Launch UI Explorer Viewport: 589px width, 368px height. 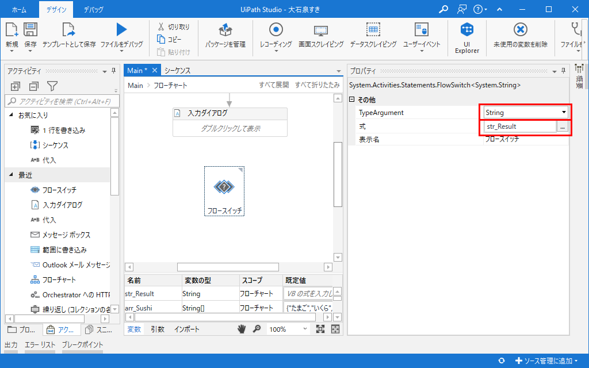(467, 37)
